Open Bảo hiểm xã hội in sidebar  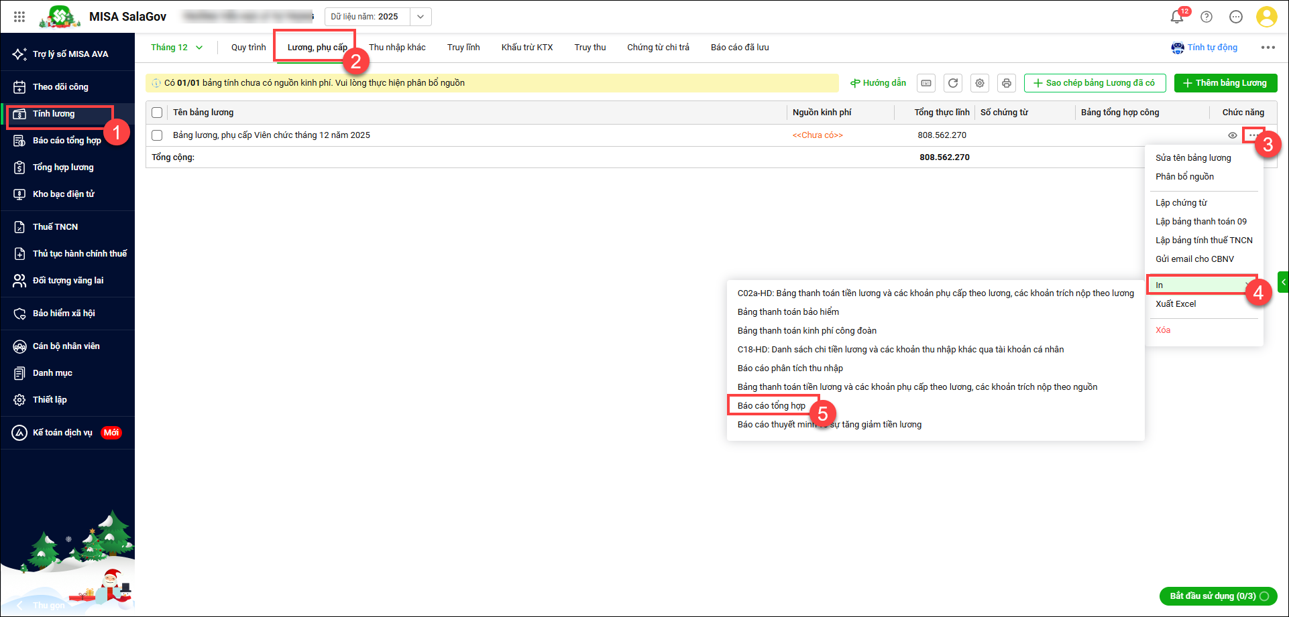[x=64, y=314]
